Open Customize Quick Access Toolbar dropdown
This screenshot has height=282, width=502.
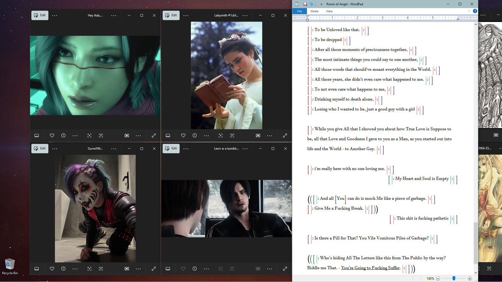(321, 4)
